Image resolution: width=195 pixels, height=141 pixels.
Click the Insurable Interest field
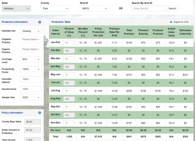pyautogui.click(x=31, y=79)
